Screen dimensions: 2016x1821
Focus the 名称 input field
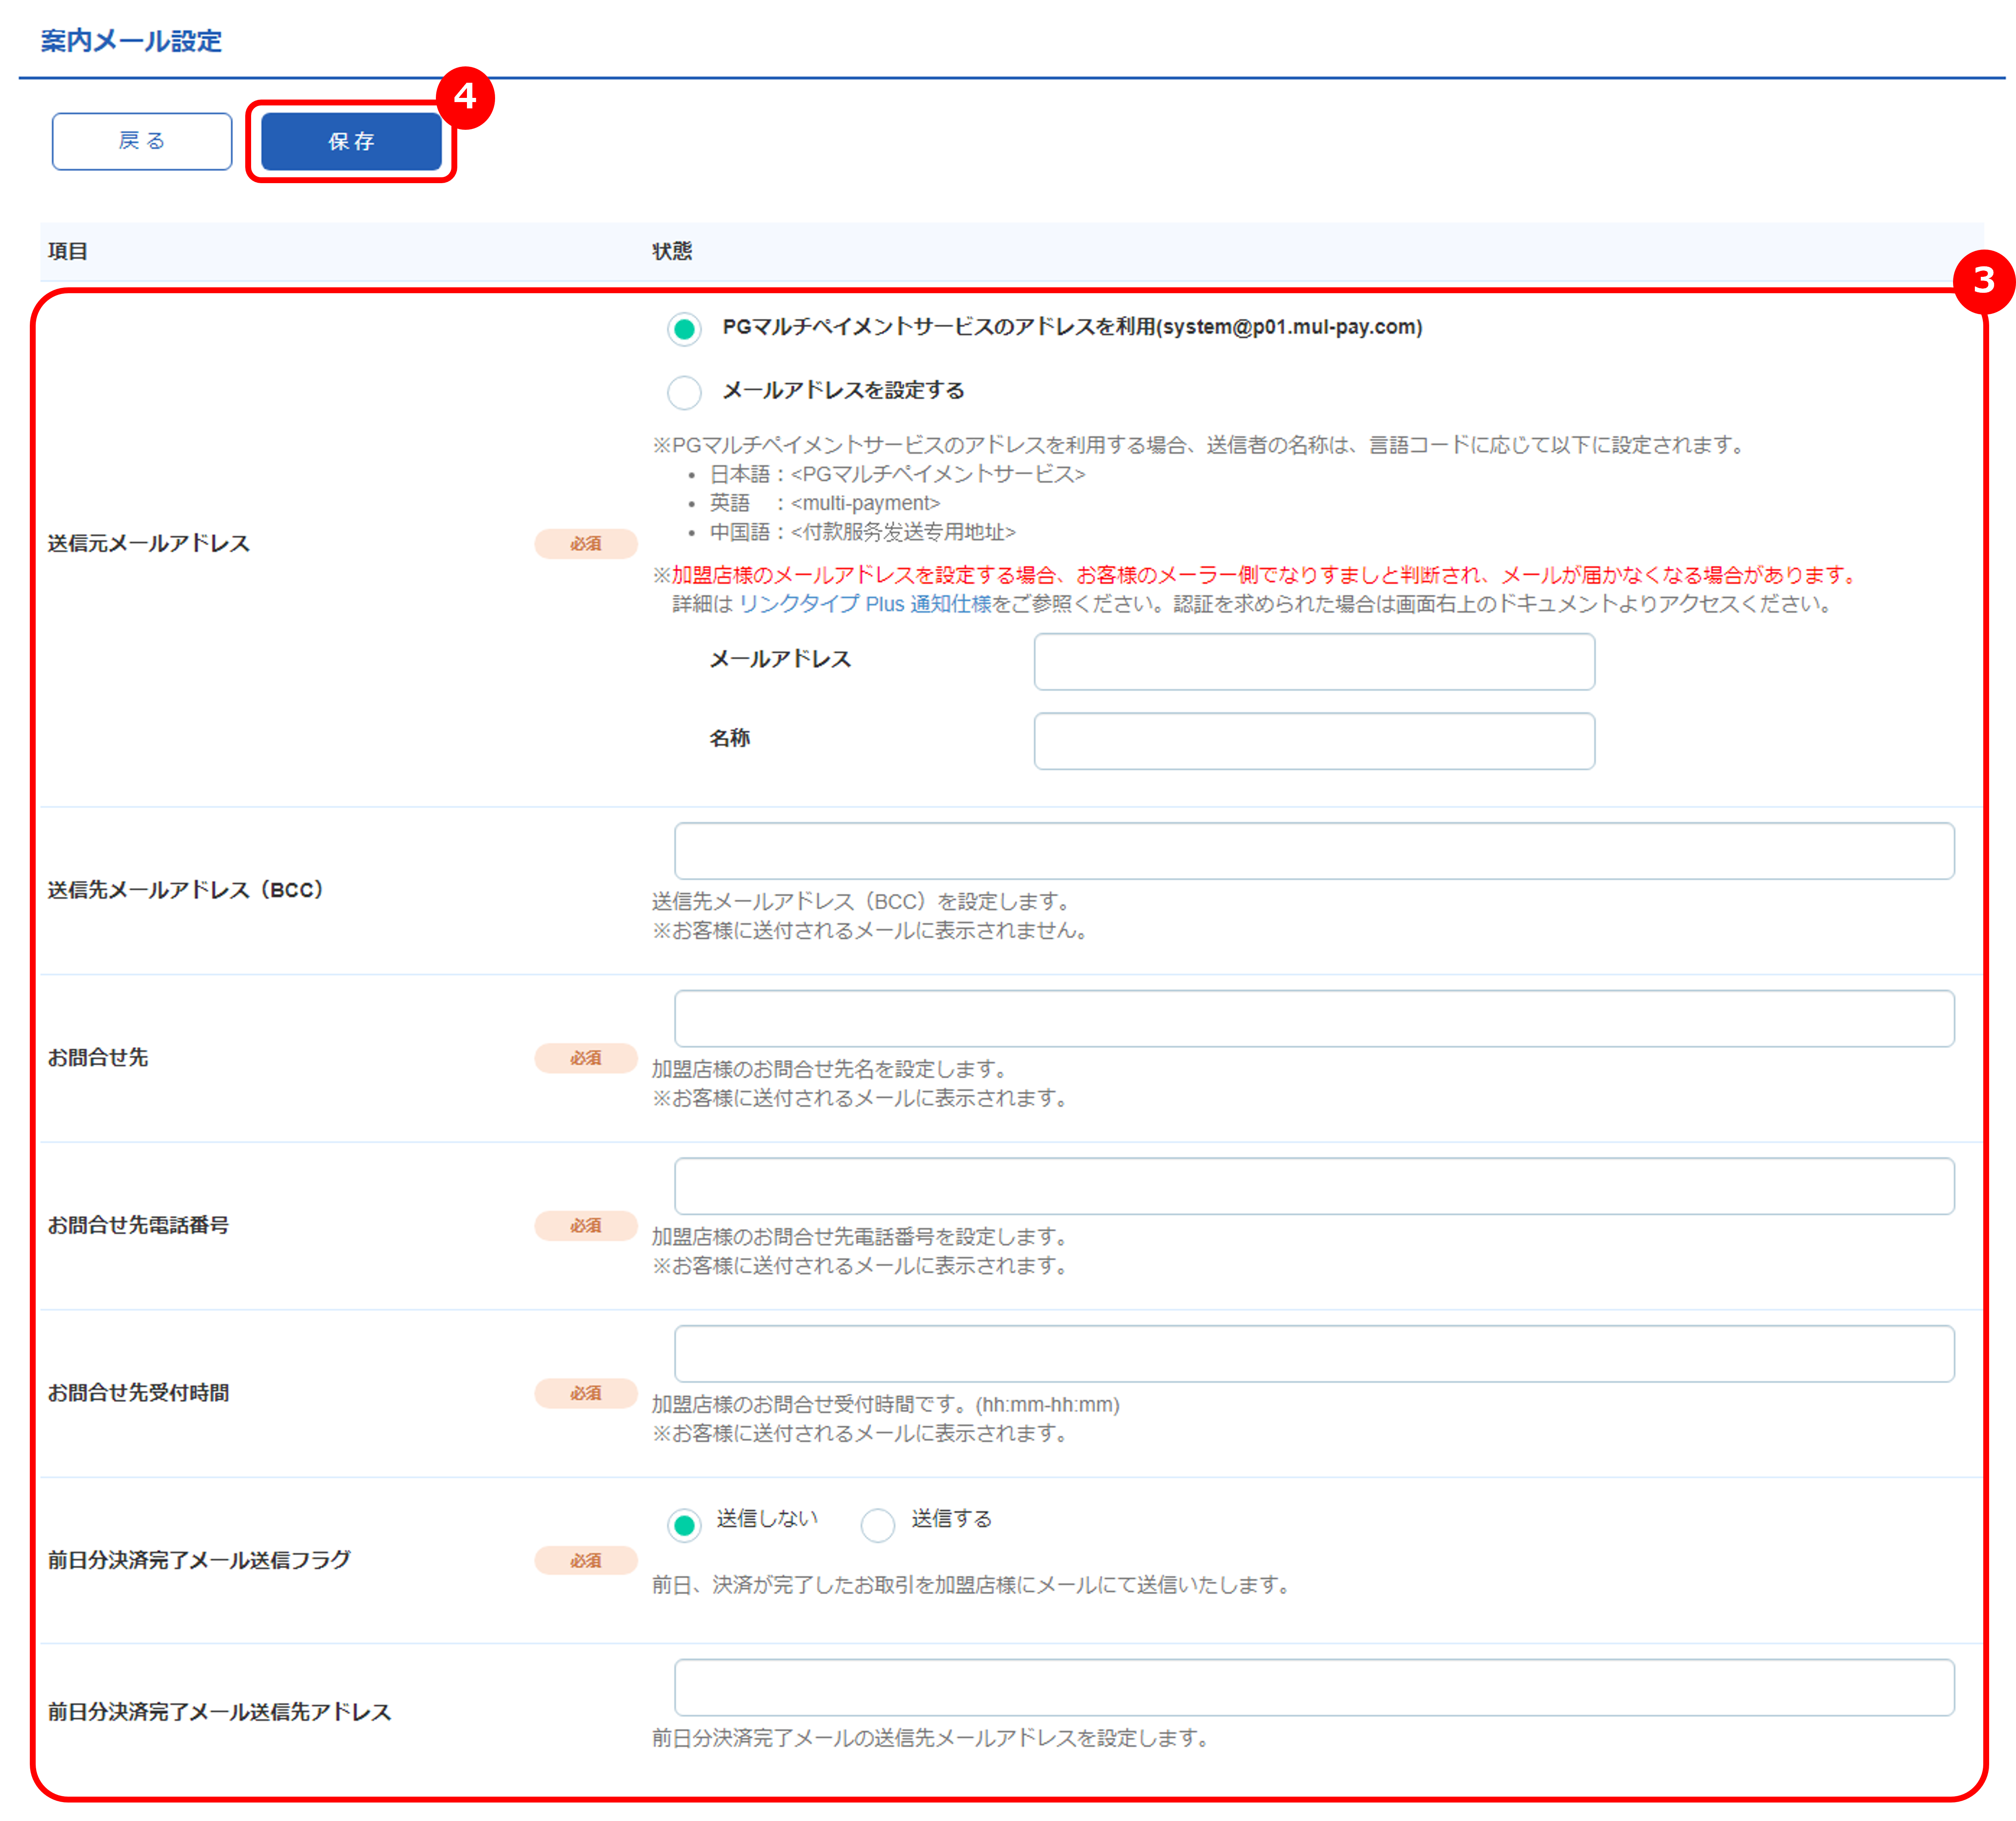point(1314,741)
